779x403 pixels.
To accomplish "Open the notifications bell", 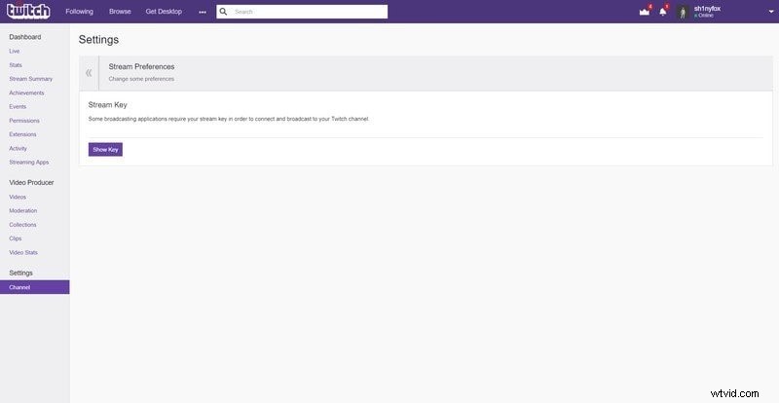I will (x=663, y=12).
